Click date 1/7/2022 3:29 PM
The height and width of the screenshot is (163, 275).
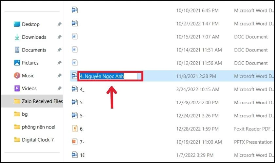(x=195, y=155)
